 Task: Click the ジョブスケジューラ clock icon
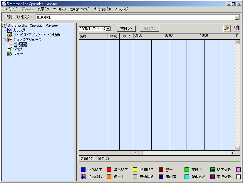coord(10,40)
